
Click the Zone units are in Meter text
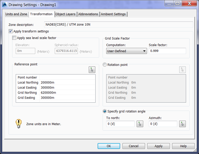(44, 124)
